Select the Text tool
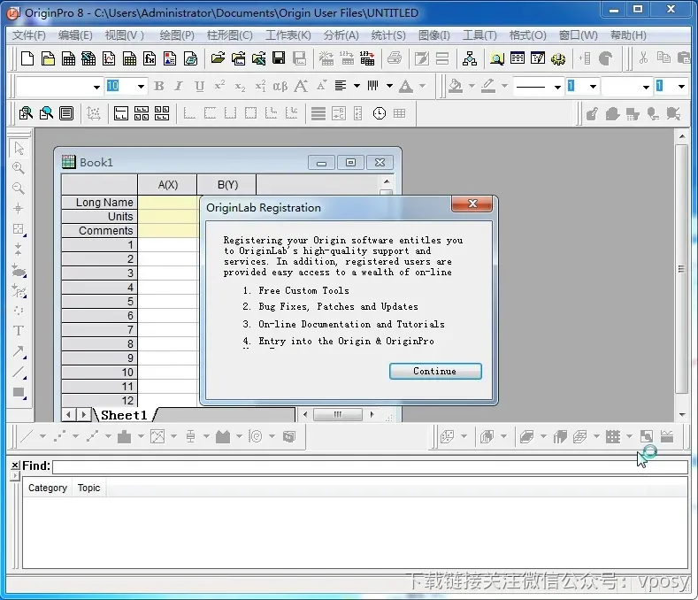The width and height of the screenshot is (698, 600). (x=19, y=330)
